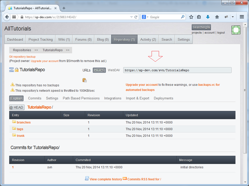Open a new tab with plus icon

[x=64, y=8]
